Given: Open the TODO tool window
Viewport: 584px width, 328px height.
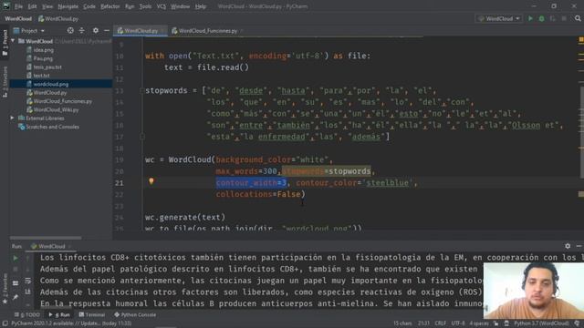Looking at the screenshot, I should 27,314.
